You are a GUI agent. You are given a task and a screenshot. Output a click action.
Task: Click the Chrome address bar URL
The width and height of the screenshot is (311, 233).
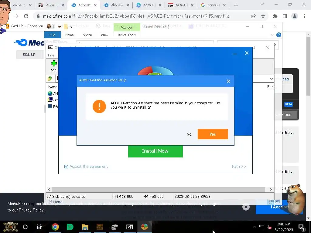[136, 16]
